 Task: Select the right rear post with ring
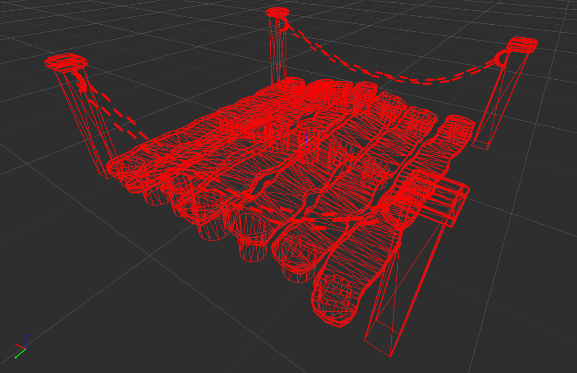(x=504, y=93)
